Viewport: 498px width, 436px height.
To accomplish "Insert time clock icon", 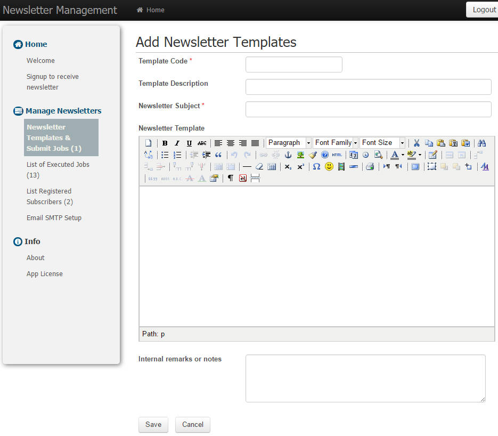I will pos(366,155).
